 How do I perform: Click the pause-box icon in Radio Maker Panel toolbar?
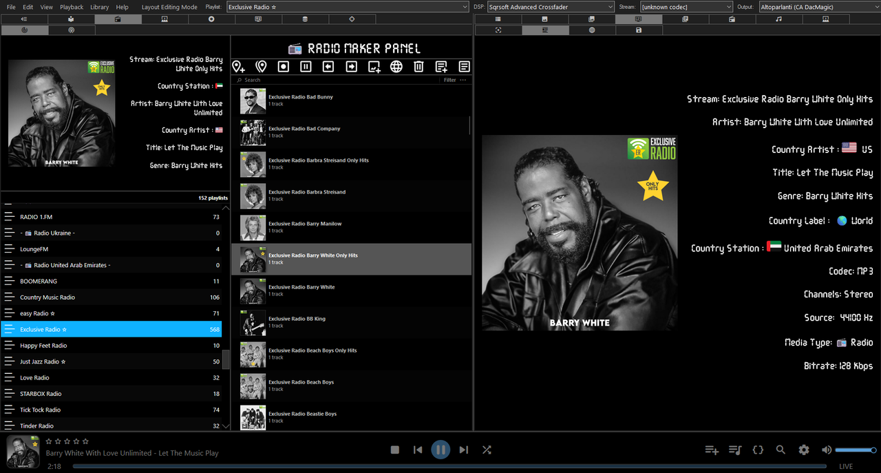click(x=306, y=67)
